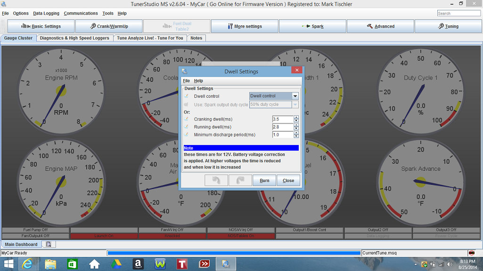The image size is (483, 271).
Task: Click the info icon beside Cranking dwell
Action: coord(186,119)
